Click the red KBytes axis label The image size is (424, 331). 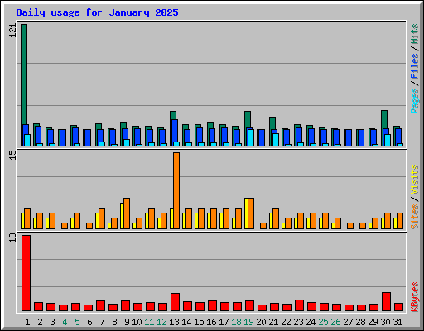pos(415,297)
